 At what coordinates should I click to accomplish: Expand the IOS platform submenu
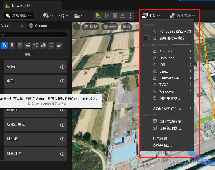167,64
